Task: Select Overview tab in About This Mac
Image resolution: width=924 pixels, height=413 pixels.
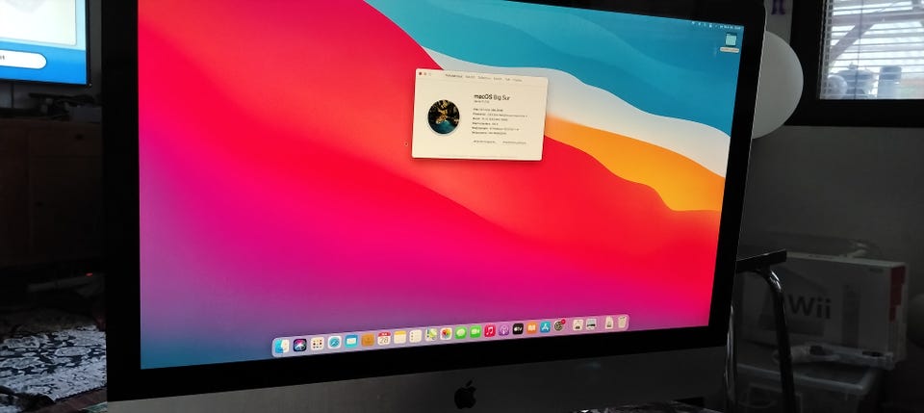Action: coord(453,76)
